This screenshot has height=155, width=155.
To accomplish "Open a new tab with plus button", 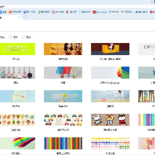I will tap(26, 17).
